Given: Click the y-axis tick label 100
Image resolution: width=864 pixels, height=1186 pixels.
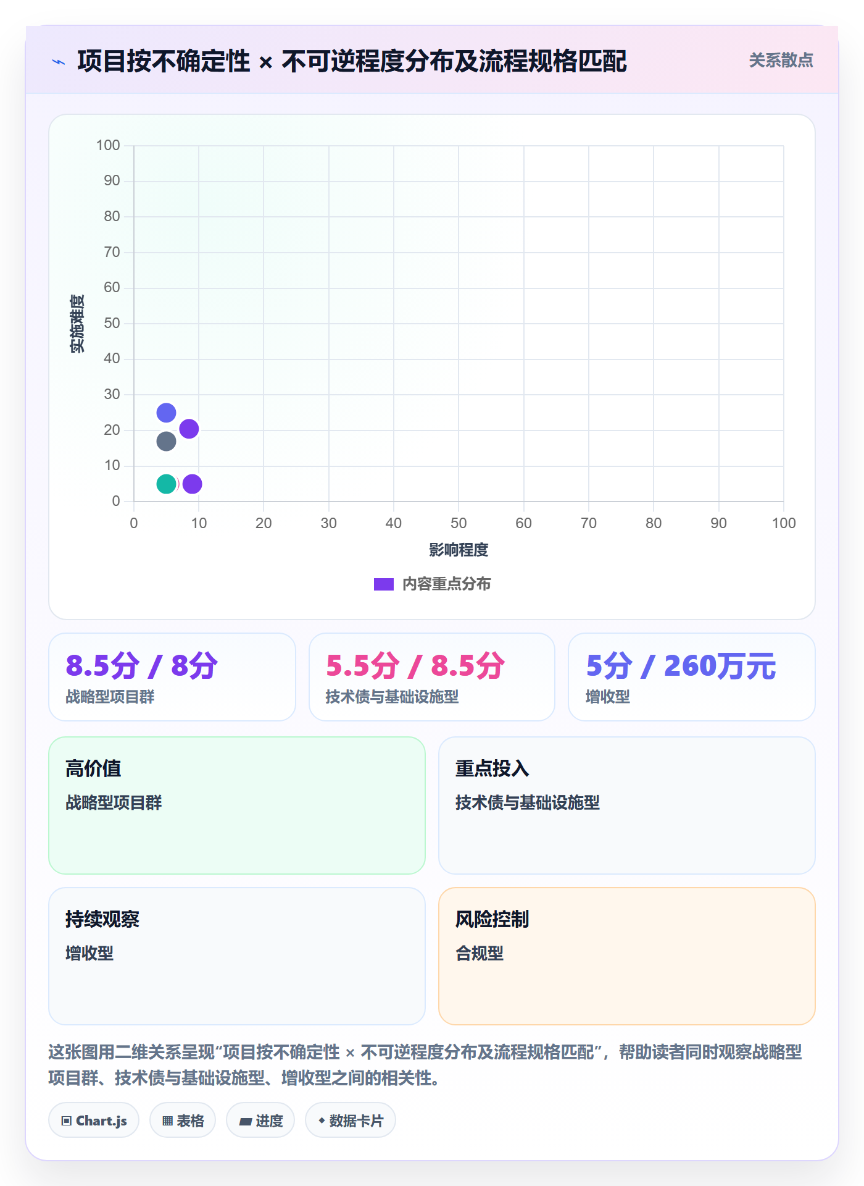Looking at the screenshot, I should 108,145.
